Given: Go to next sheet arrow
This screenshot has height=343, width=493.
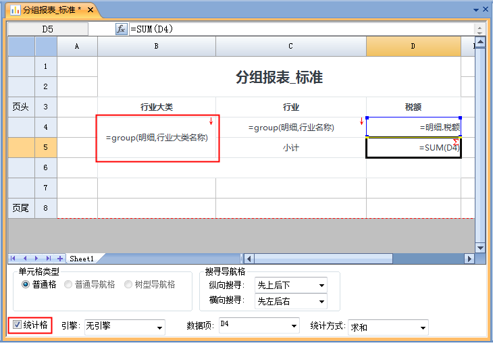Looking at the screenshot, I should point(37,259).
